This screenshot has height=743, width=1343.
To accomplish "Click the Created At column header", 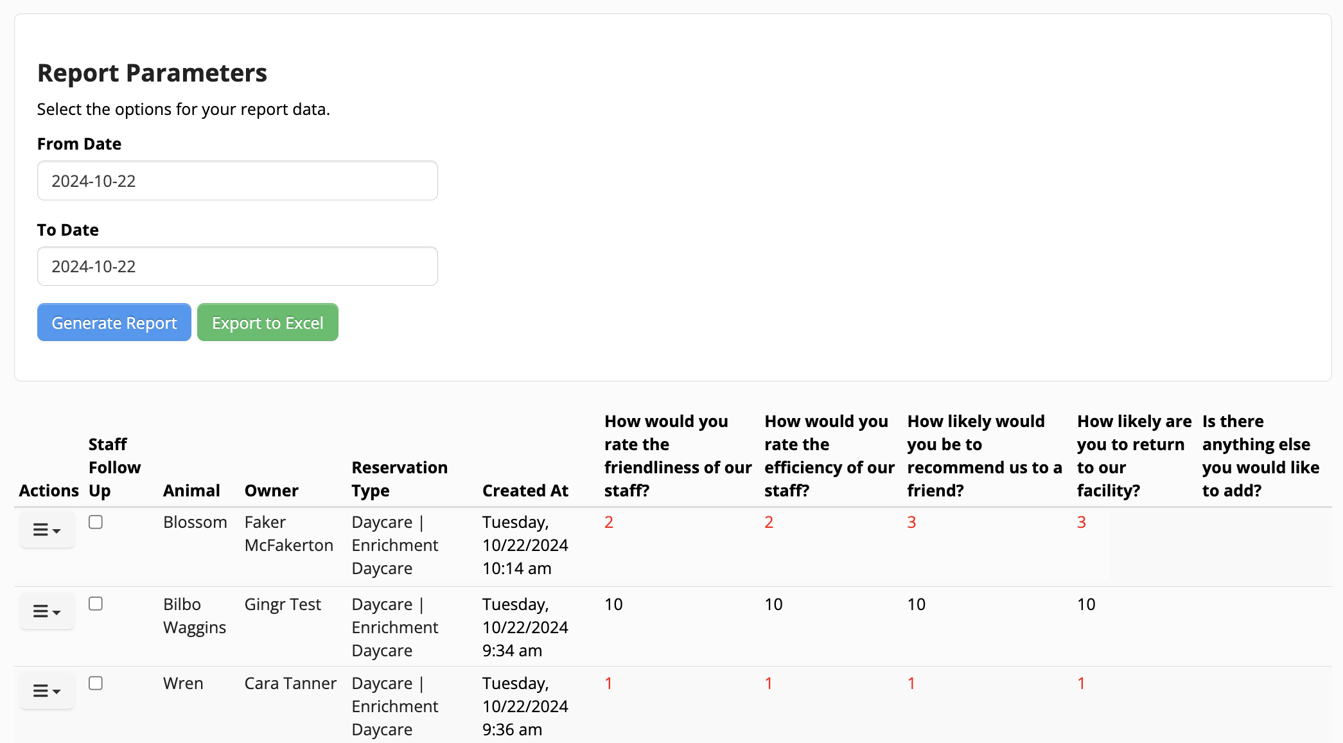I will [x=525, y=490].
